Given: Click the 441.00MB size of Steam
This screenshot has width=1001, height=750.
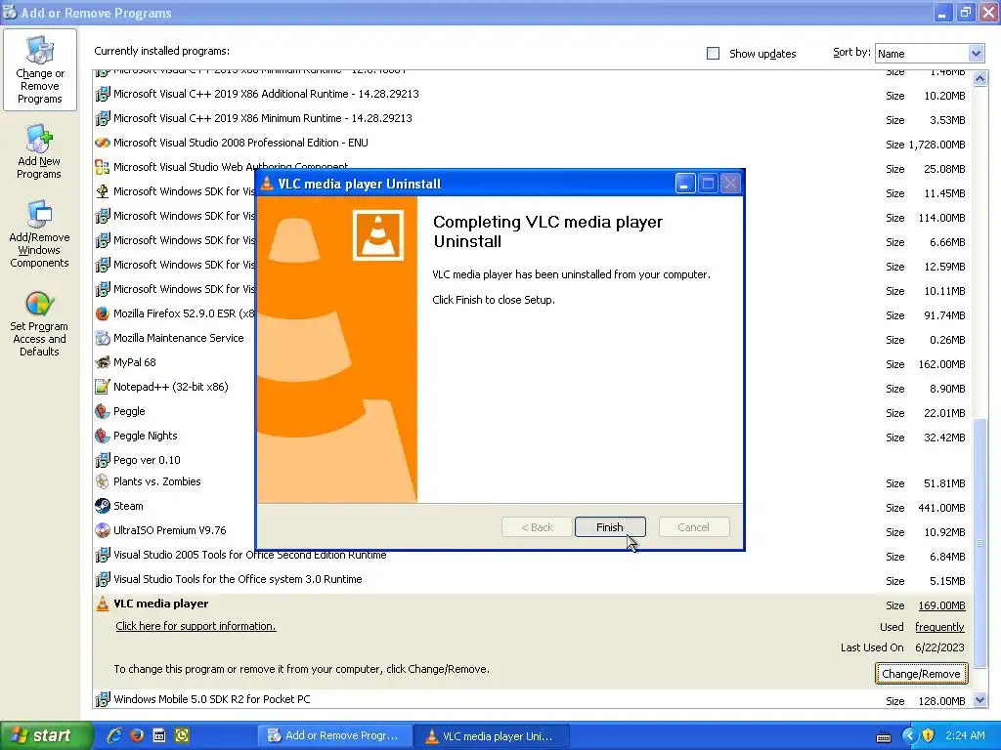Looking at the screenshot, I should click(x=941, y=508).
